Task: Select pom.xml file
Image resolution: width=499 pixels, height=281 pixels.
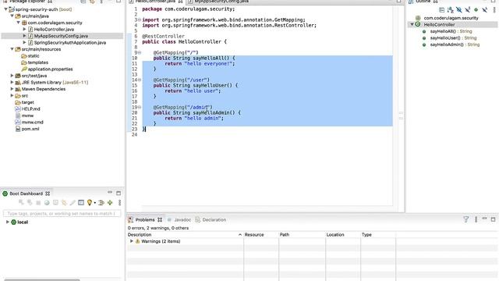Action: [x=30, y=129]
